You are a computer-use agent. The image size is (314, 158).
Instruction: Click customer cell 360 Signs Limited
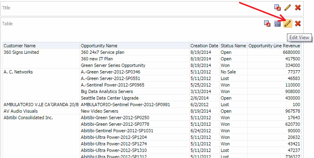pyautogui.click(x=21, y=53)
